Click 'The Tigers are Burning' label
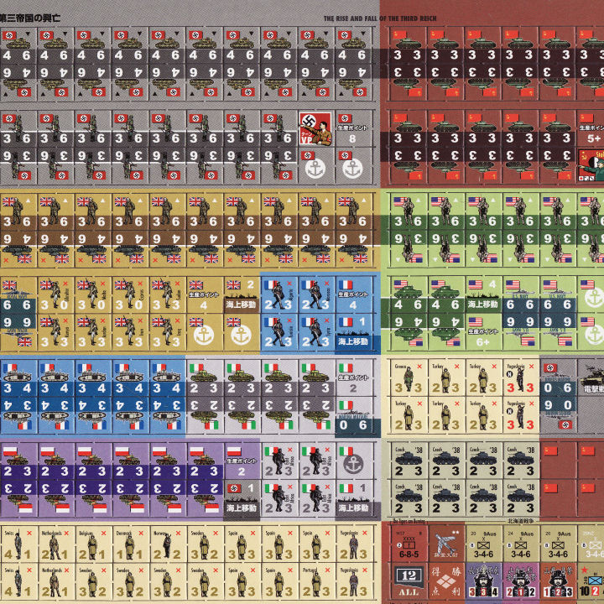Screen dimensions: 604x604 [409, 522]
